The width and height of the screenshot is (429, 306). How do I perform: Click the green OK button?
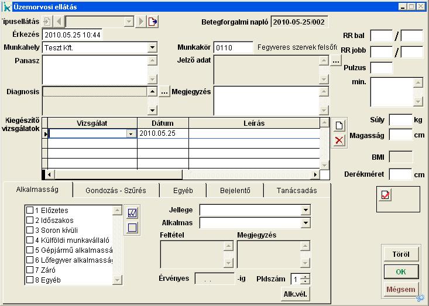coord(400,272)
